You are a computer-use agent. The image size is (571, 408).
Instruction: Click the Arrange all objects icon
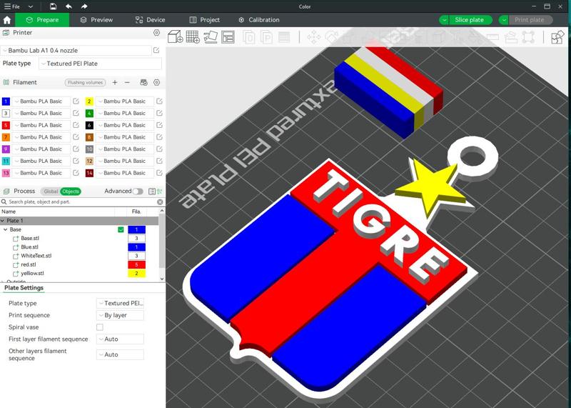pos(228,37)
